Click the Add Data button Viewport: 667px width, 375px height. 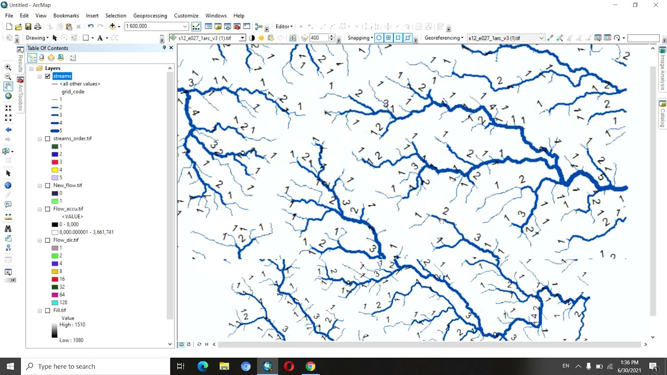(112, 27)
